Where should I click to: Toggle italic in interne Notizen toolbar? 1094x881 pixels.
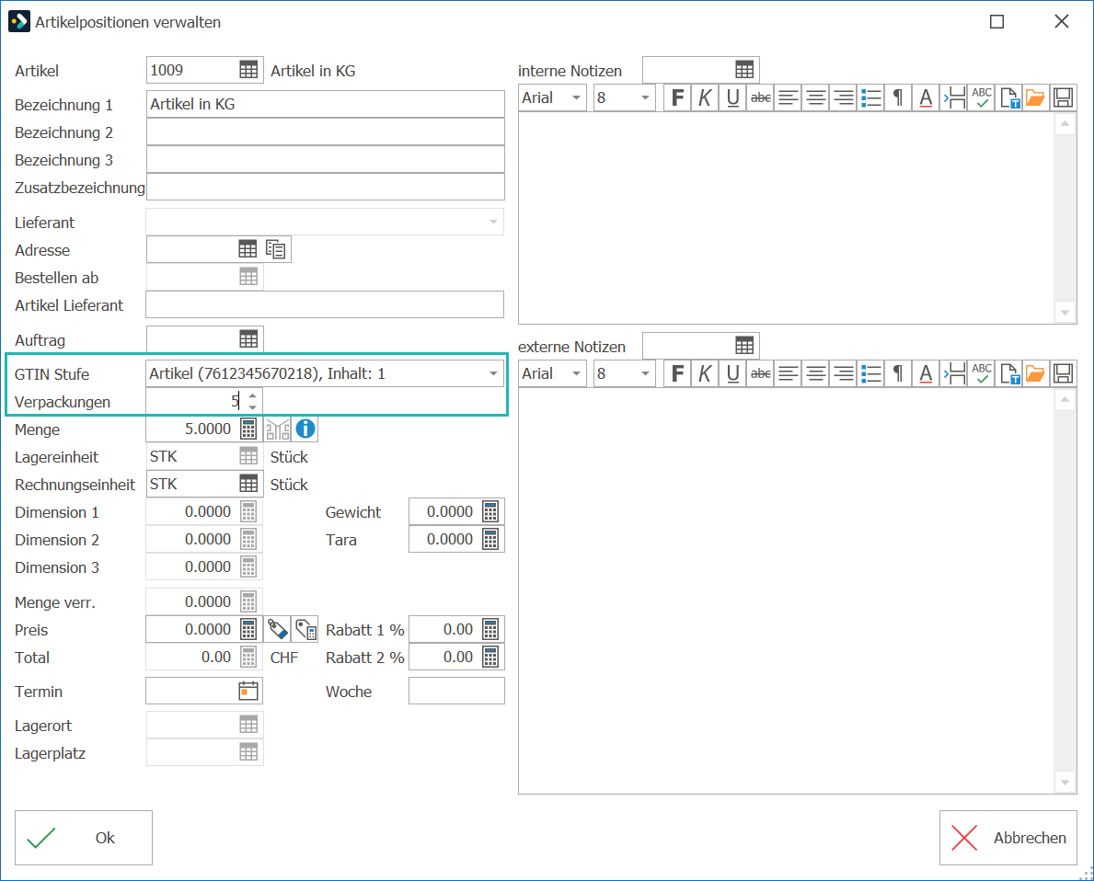(x=705, y=97)
